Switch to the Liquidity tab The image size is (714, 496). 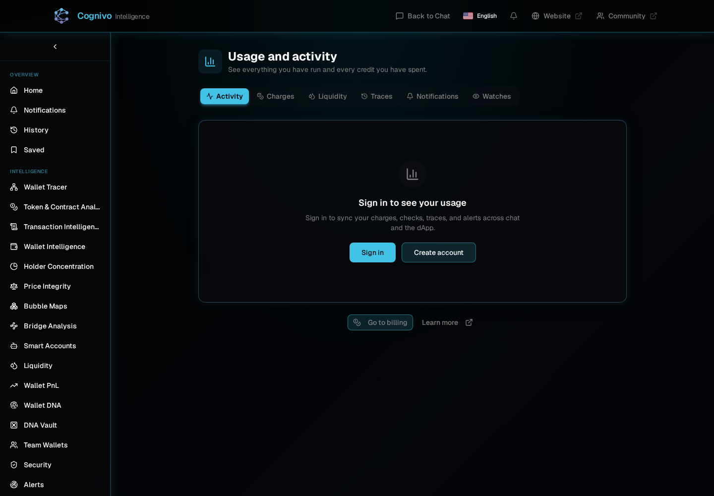tap(328, 96)
